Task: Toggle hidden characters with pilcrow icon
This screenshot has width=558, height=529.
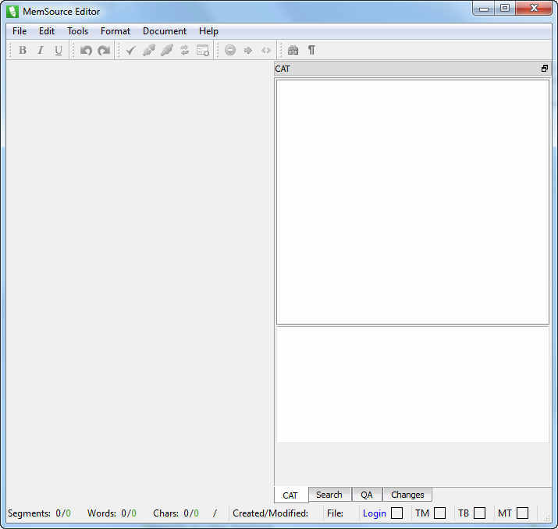Action: click(311, 50)
